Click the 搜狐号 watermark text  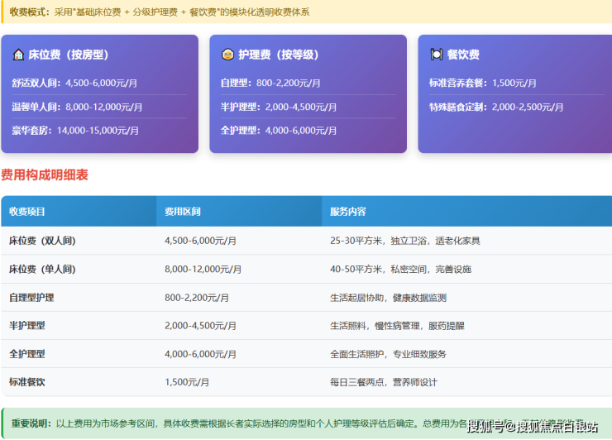point(487,427)
